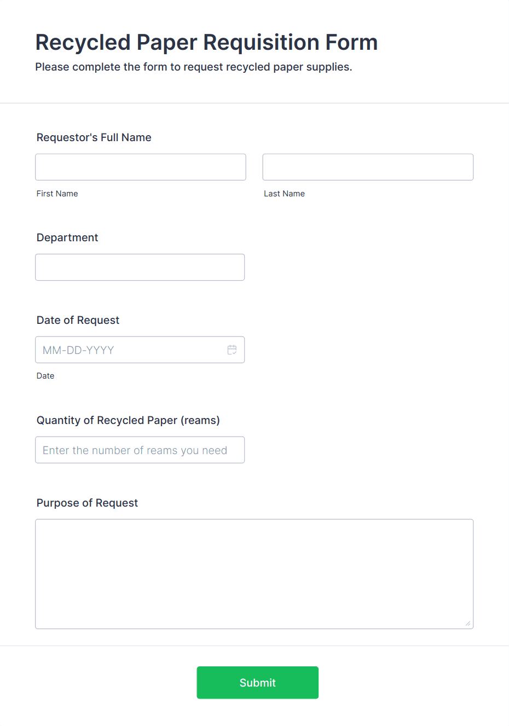This screenshot has width=509, height=726.
Task: Click the First Name input box
Action: [x=141, y=167]
